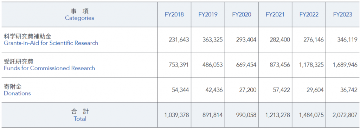Select the Donations row label
The height and width of the screenshot is (129, 360).
tap(17, 93)
